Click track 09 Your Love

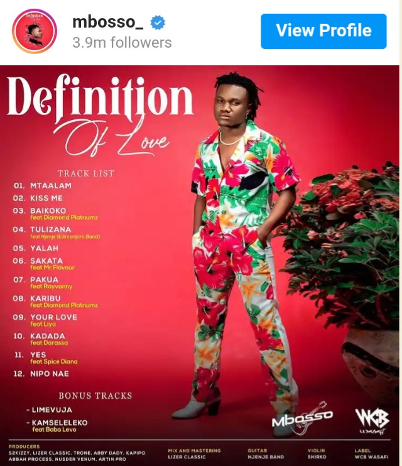click(45, 320)
